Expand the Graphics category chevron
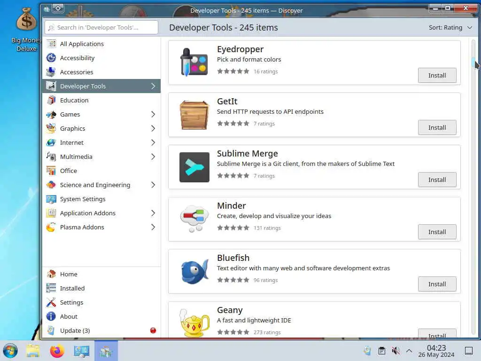Viewport: 481px width, 361px height. [153, 129]
